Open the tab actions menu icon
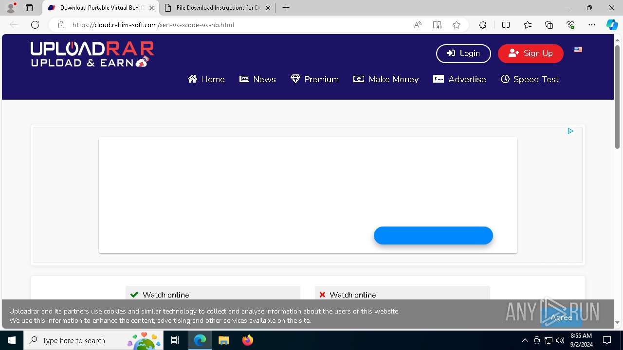This screenshot has height=350, width=623. [x=29, y=8]
